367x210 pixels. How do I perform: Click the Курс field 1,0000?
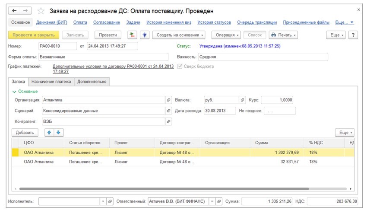277,100
